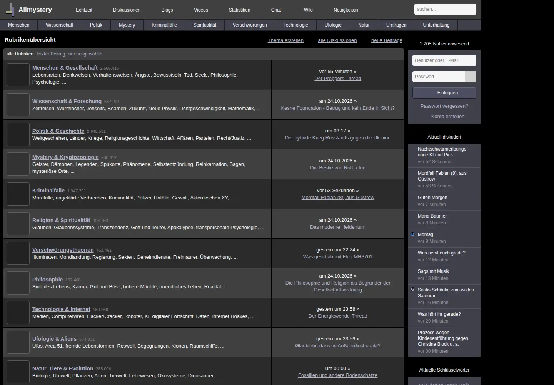554x385 pixels.
Task: Open Sags mit Musik sidebar item
Action: click(434, 271)
